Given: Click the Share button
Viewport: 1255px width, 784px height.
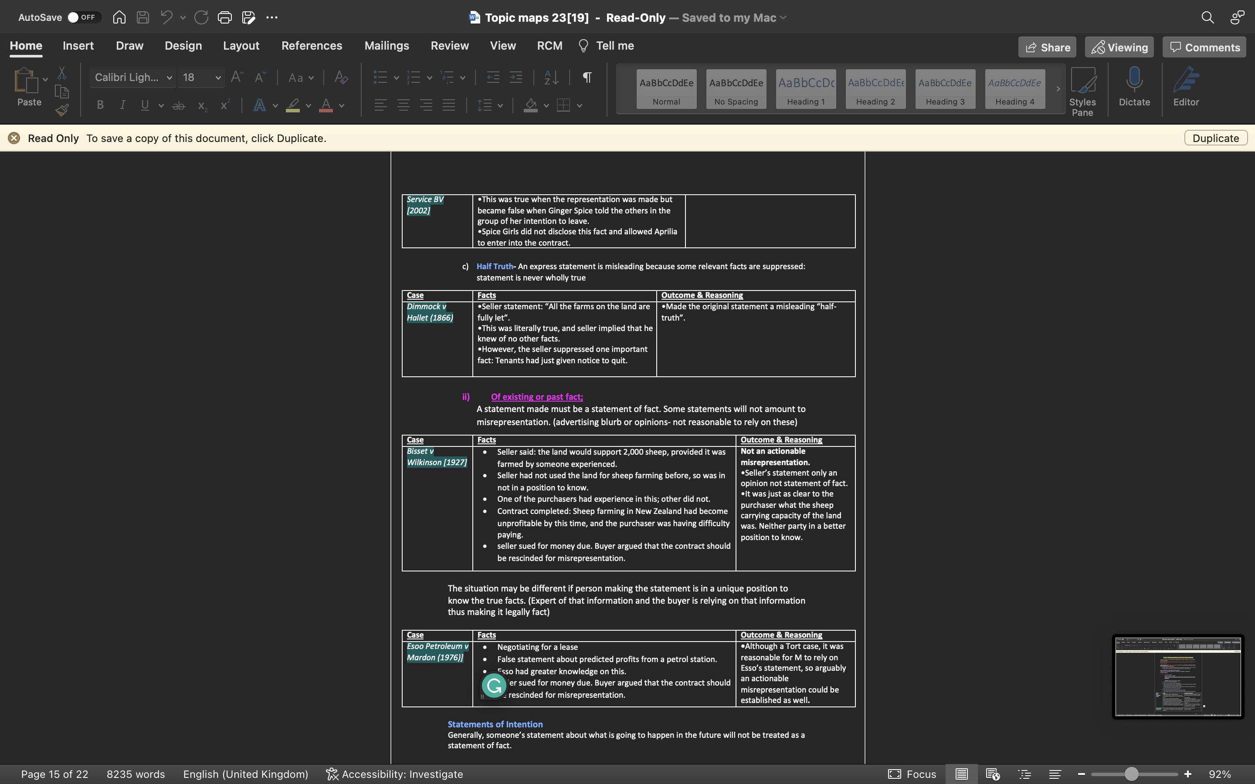Looking at the screenshot, I should 1047,47.
